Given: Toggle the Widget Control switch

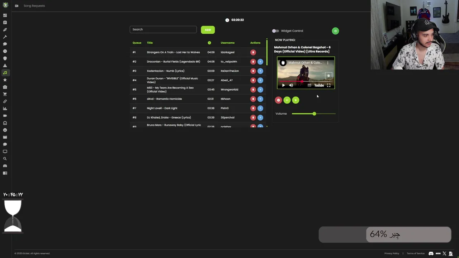Looking at the screenshot, I should [x=275, y=31].
